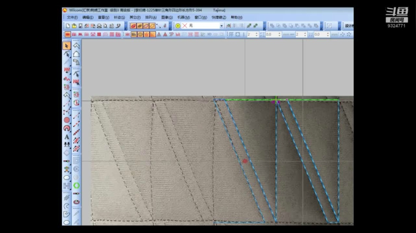The width and height of the screenshot is (416, 233).
Task: Open the 针迹(S) menu
Action: click(120, 17)
